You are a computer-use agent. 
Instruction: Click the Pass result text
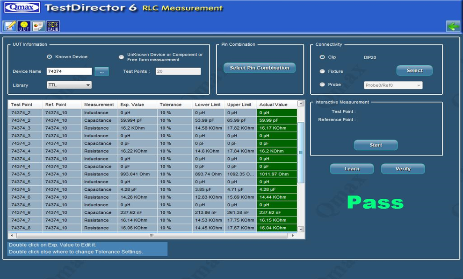[x=375, y=202]
